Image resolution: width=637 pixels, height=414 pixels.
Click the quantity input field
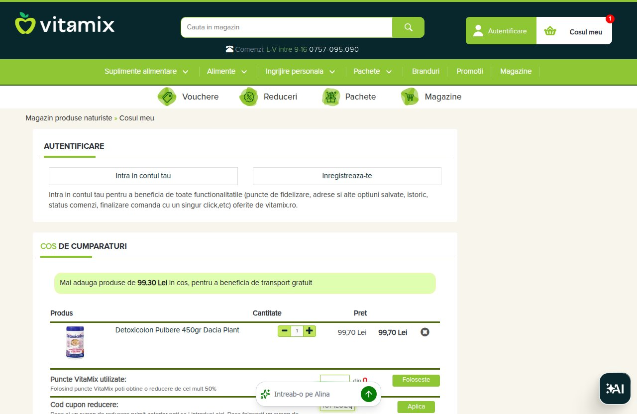coord(297,331)
